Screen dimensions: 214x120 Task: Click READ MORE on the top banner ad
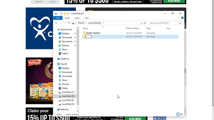[x=174, y=1]
